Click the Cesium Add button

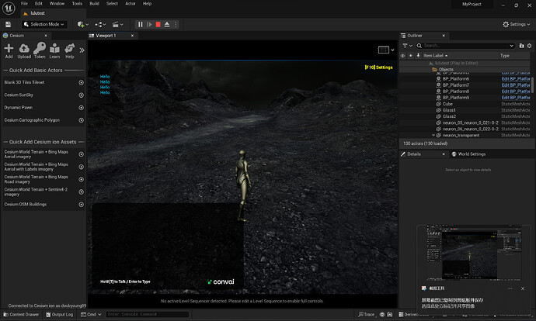point(9,51)
